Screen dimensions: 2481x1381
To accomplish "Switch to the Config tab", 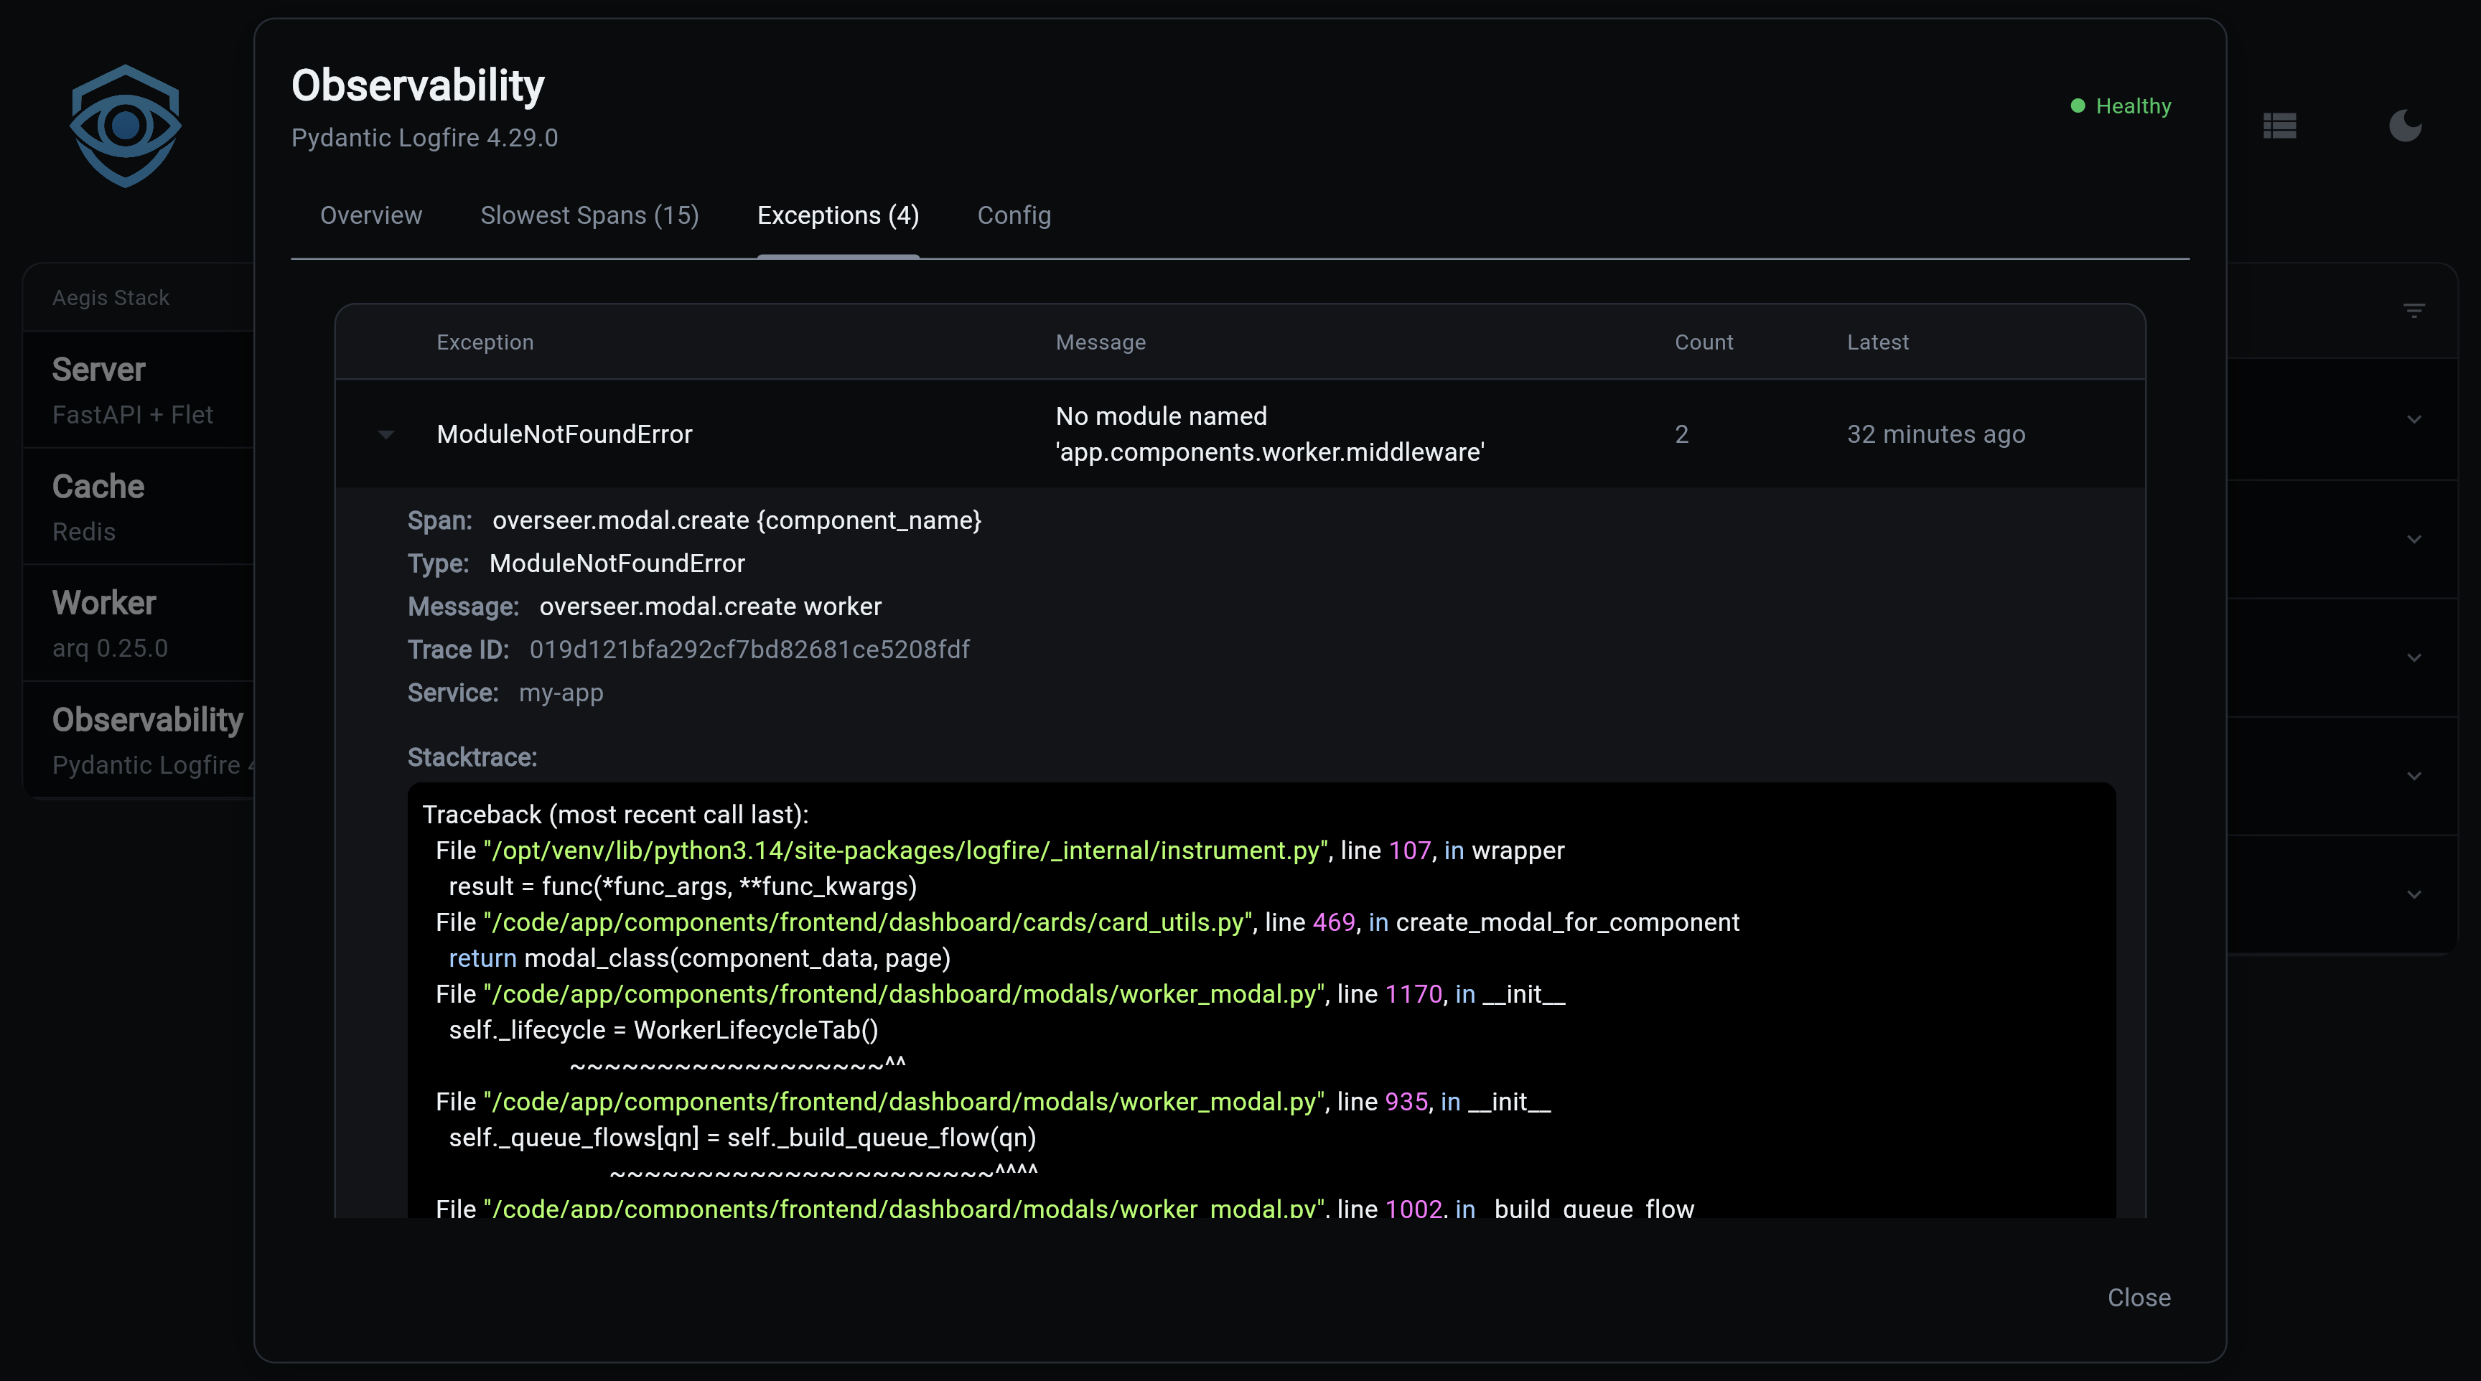I will click(x=1014, y=216).
